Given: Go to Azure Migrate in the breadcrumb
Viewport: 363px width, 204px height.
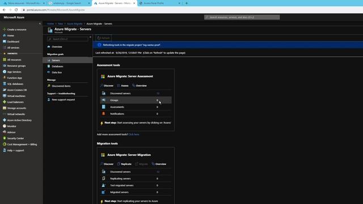Looking at the screenshot, I should pyautogui.click(x=74, y=24).
